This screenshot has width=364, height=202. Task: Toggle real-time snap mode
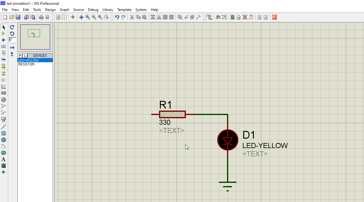coord(73,17)
